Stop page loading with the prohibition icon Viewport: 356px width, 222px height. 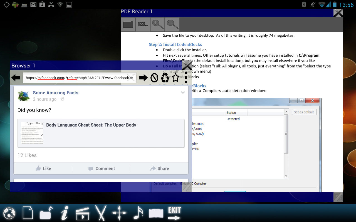[154, 78]
